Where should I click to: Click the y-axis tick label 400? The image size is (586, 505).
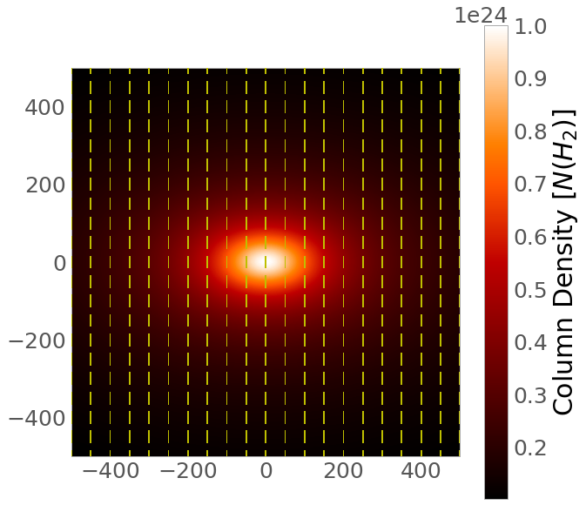(x=45, y=108)
